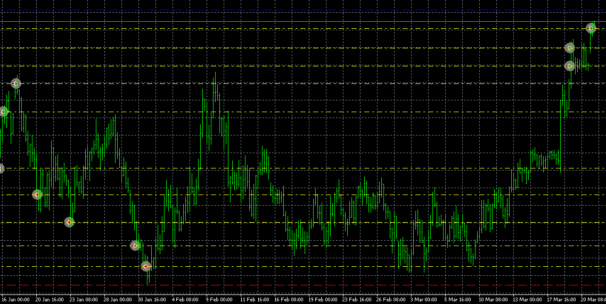Click the "13 Mar 00:00" time label
The width and height of the screenshot is (606, 304).
[x=528, y=300]
